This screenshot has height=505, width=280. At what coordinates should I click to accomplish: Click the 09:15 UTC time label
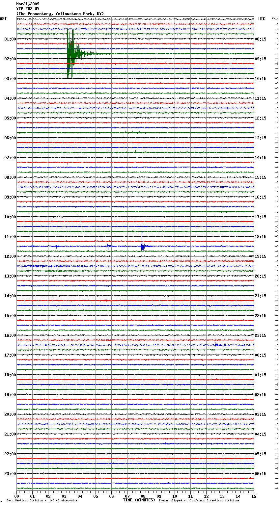coord(261,59)
